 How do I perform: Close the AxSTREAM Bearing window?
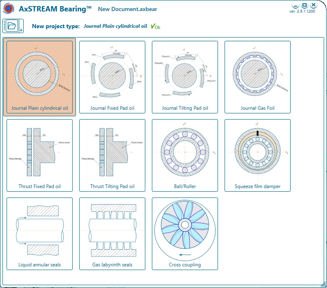(314, 5)
